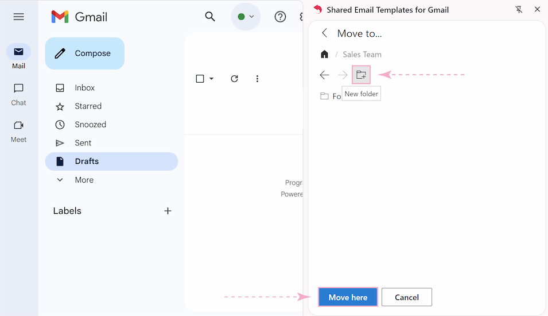Open the select dropdown arrow

[212, 79]
